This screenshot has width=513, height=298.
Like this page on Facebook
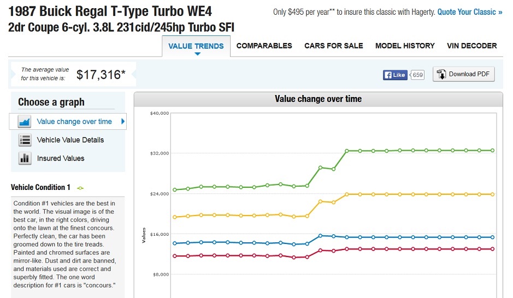pyautogui.click(x=395, y=75)
